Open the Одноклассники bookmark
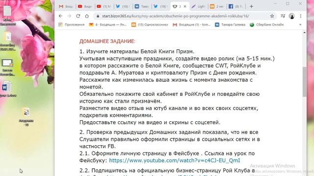 (150, 24)
